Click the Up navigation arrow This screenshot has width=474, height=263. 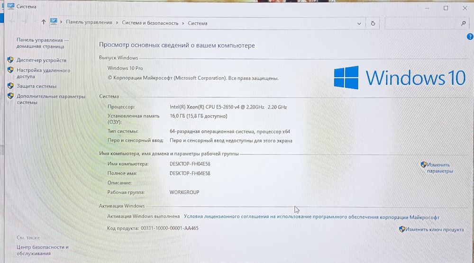(44, 22)
